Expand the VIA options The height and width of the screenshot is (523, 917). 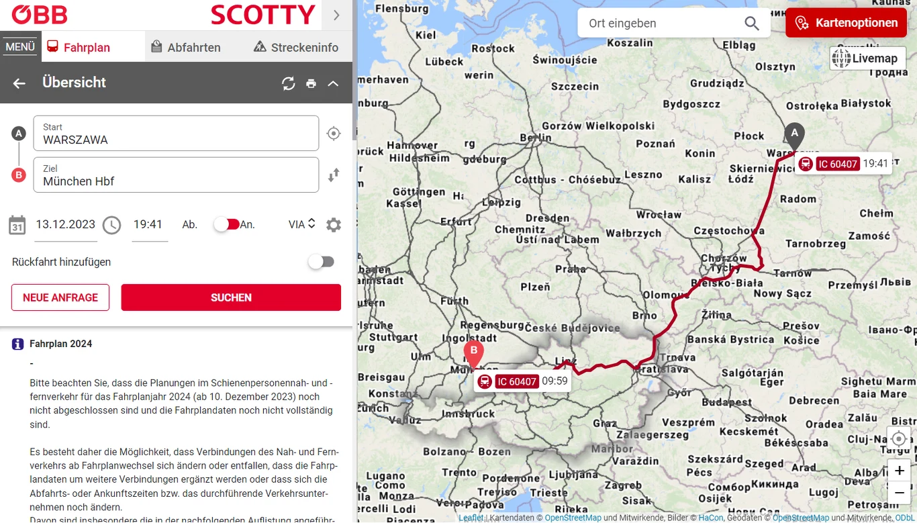tap(301, 224)
